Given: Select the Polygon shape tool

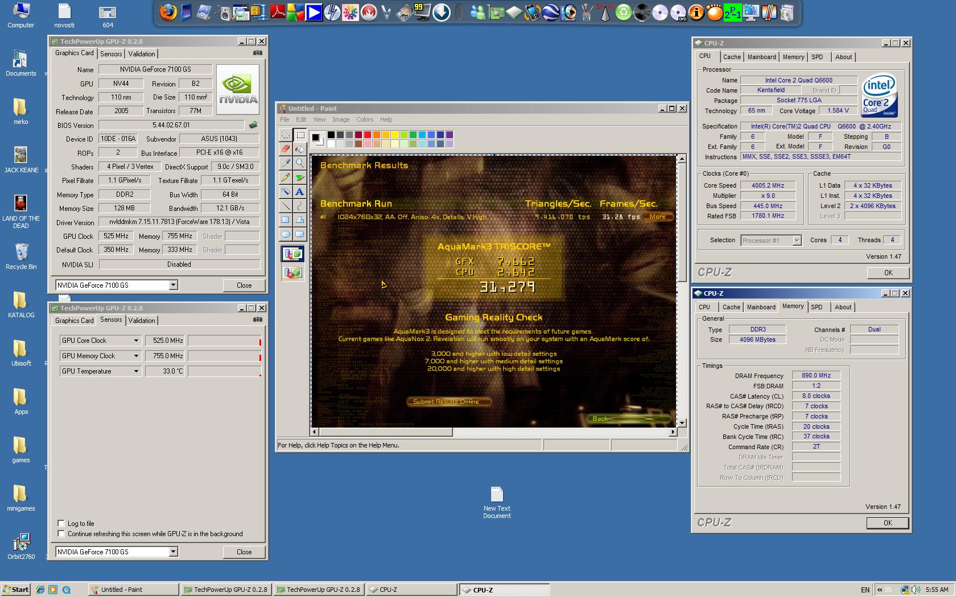Looking at the screenshot, I should pos(300,220).
